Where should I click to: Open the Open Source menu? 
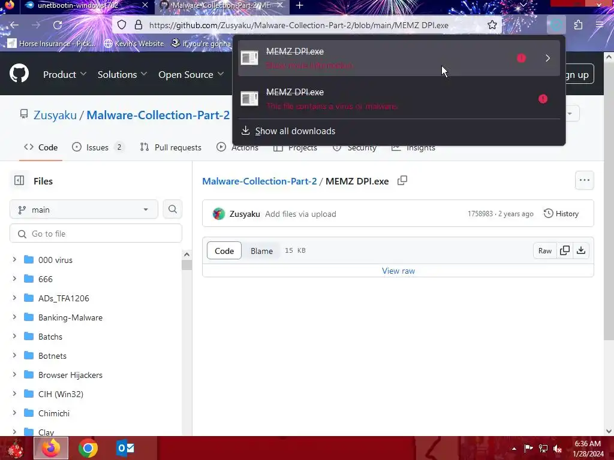point(191,74)
